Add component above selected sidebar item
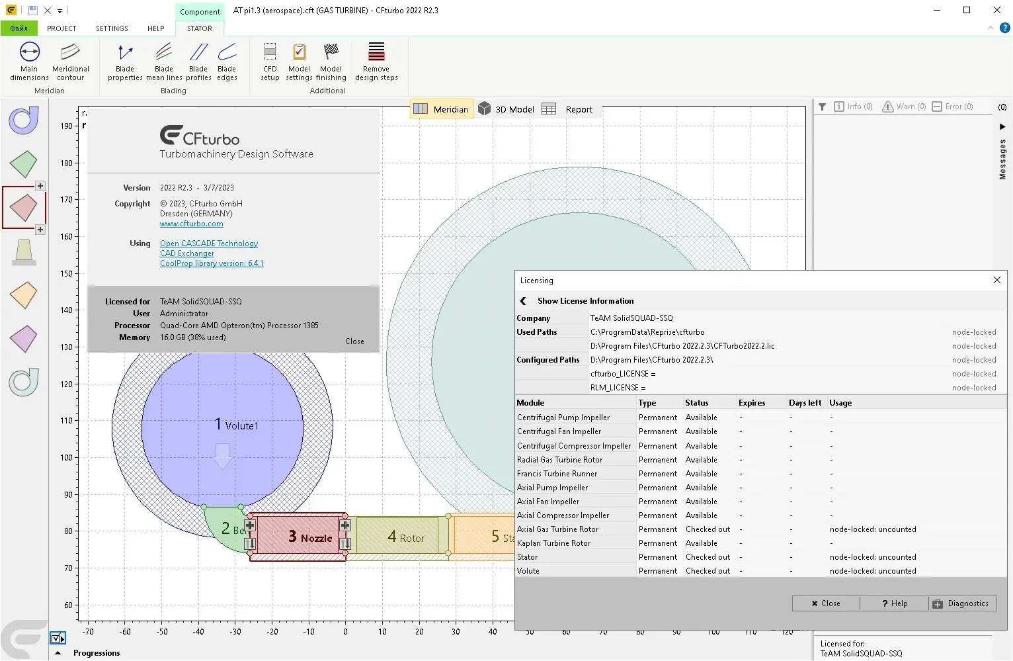1013x661 pixels. [x=40, y=186]
